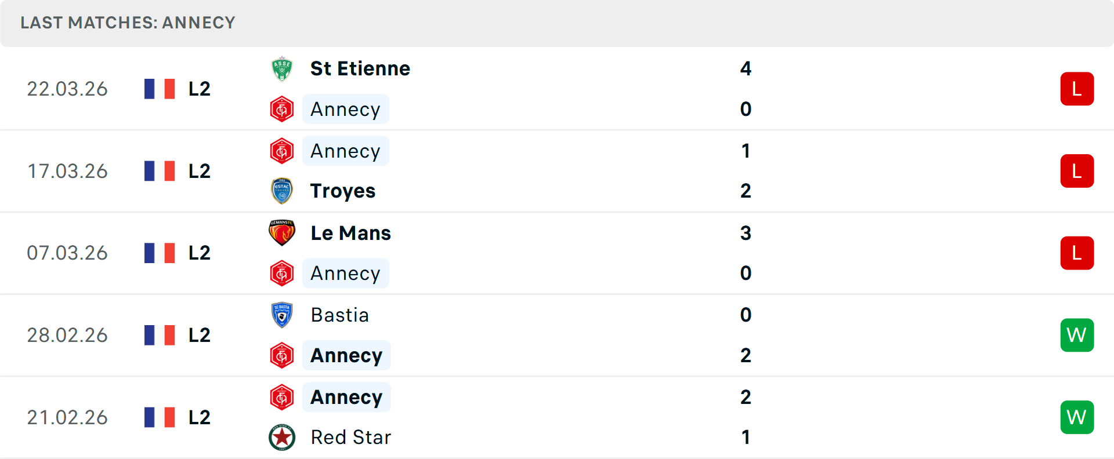Open the Troyes team link
Viewport: 1114px width, 459px height.
pos(342,191)
